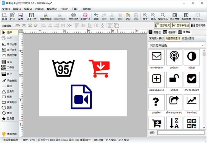The image size is (207, 143).
Task: Switch to 自定义素材 tab
Action: click(188, 38)
